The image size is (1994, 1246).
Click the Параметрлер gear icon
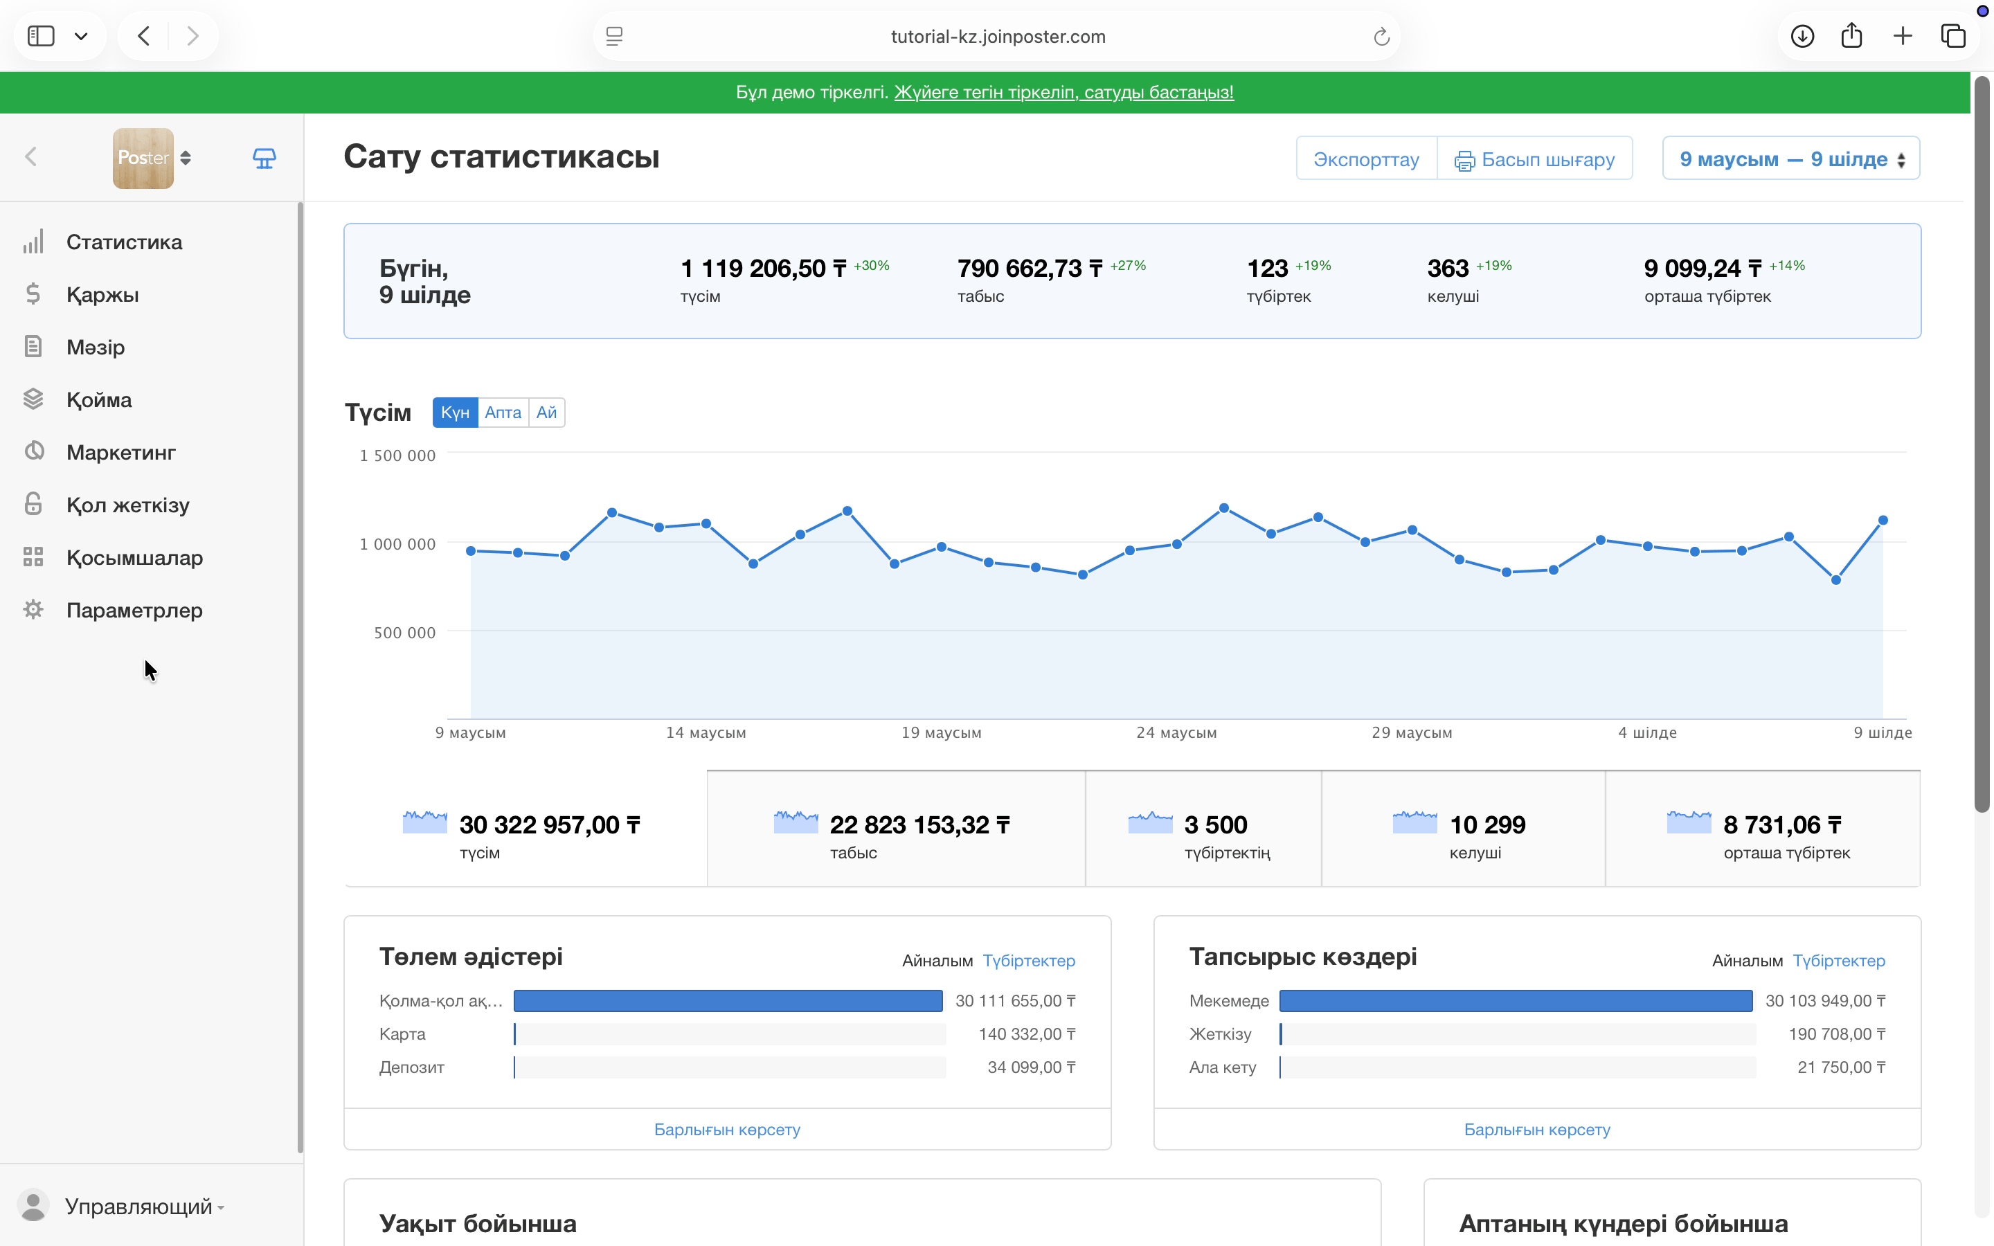click(33, 610)
